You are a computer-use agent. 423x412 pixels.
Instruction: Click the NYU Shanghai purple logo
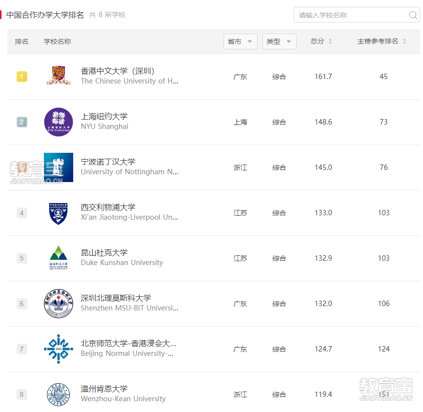coord(59,122)
